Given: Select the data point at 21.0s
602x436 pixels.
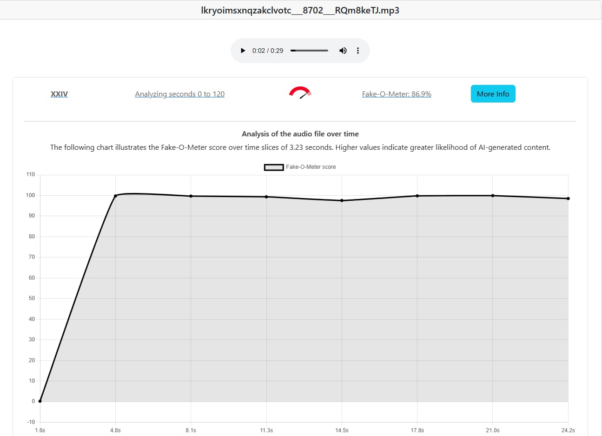Looking at the screenshot, I should [493, 196].
